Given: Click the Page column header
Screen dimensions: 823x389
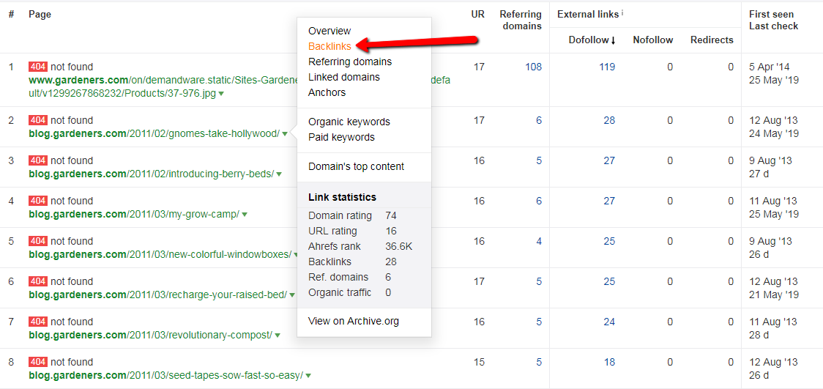Looking at the screenshot, I should coord(40,15).
